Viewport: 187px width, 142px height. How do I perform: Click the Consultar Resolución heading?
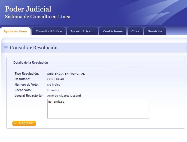coord(34,48)
